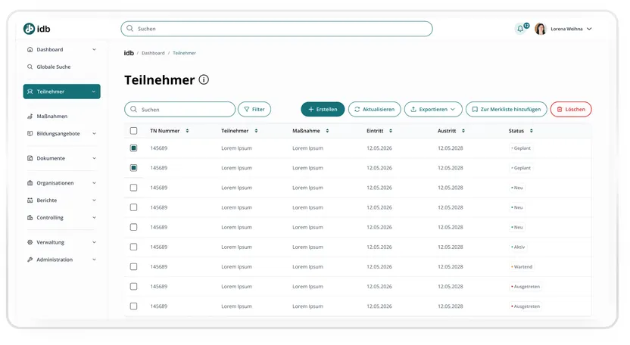Expand the Teilnehmer sidebar chevron
630x345 pixels.
[94, 92]
